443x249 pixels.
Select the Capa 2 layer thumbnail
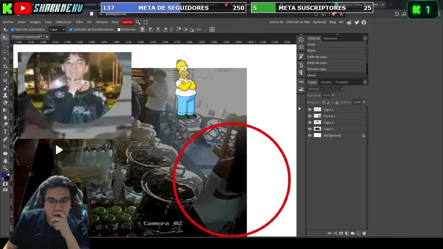coord(317,110)
